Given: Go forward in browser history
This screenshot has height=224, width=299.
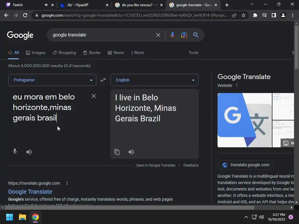Looking at the screenshot, I should pos(16,15).
